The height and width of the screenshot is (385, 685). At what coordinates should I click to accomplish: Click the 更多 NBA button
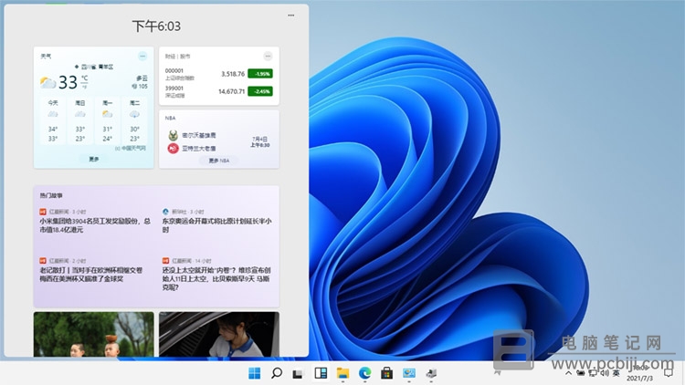(219, 161)
